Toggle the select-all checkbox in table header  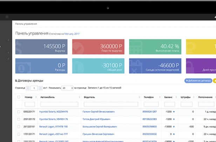tap(19, 97)
